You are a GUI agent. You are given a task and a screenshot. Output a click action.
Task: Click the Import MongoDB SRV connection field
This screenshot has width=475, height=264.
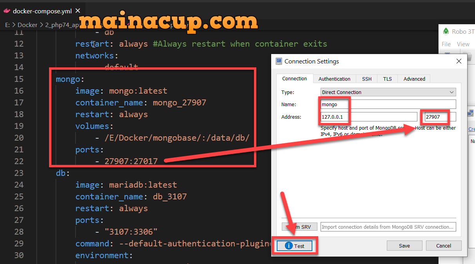388,227
